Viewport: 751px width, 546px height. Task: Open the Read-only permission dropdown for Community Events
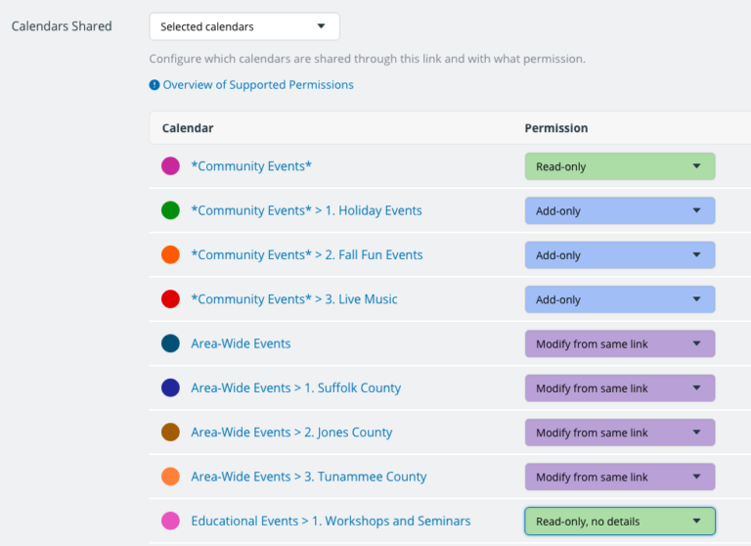tap(620, 166)
